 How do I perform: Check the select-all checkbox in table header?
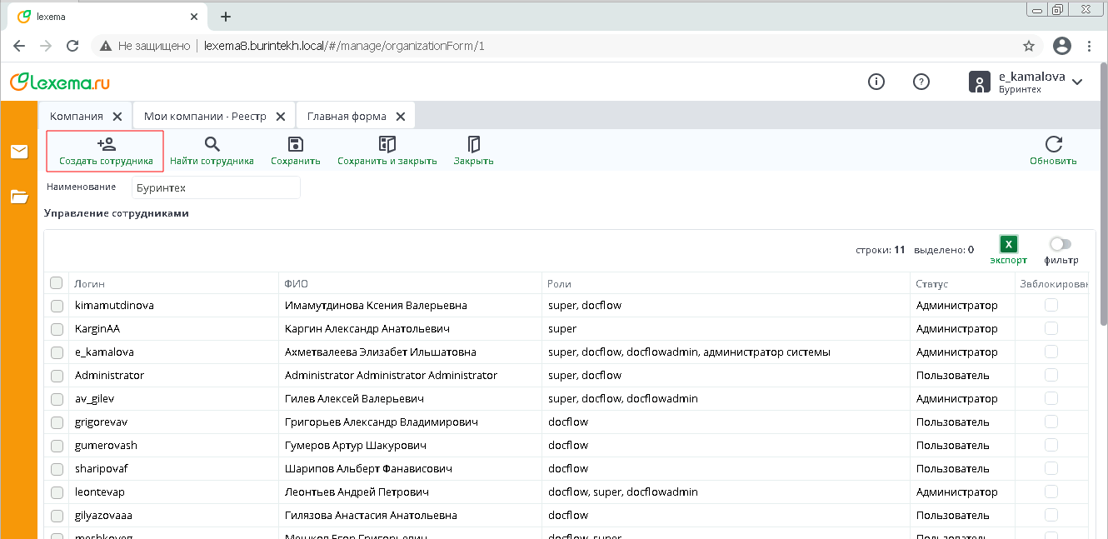click(x=57, y=283)
